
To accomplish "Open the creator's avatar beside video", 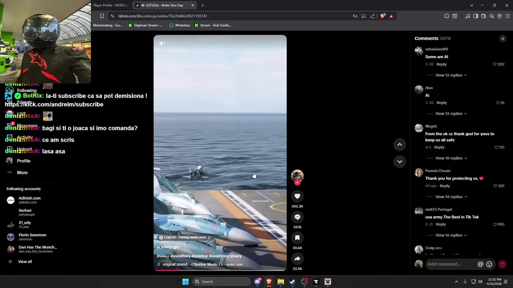I will click(x=297, y=176).
